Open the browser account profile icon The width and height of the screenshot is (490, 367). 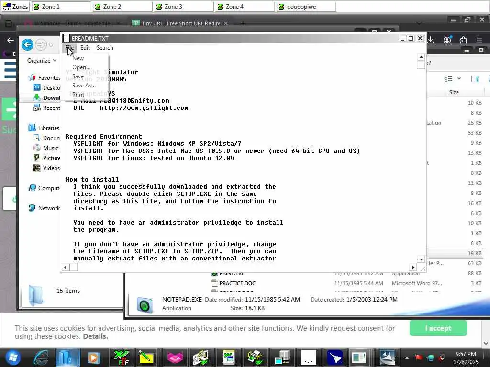click(x=447, y=40)
